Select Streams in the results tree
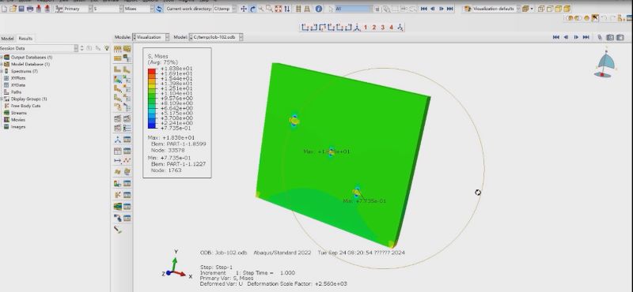 [x=18, y=113]
